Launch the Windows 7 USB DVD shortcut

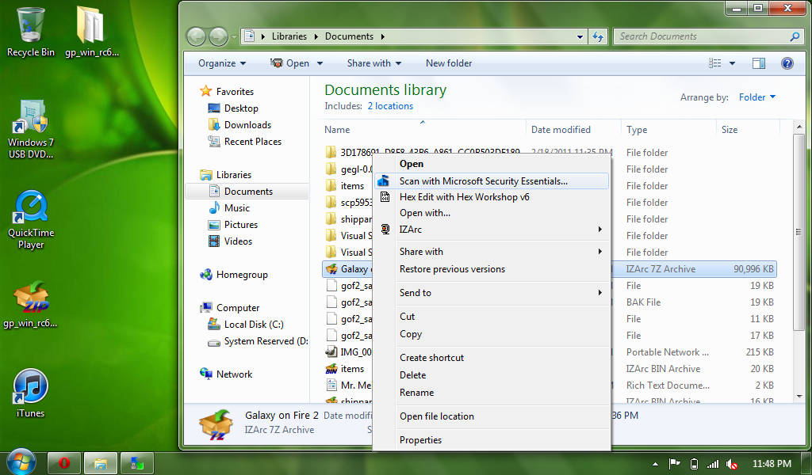point(31,129)
